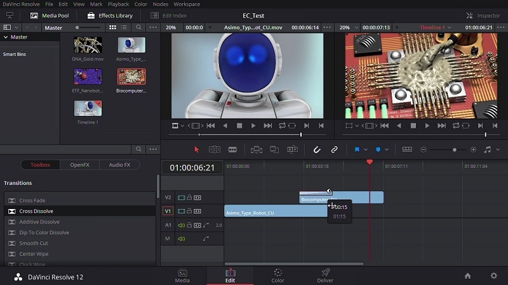Click the Insert Clip edit icon
The height and width of the screenshot is (285, 508).
[257, 149]
